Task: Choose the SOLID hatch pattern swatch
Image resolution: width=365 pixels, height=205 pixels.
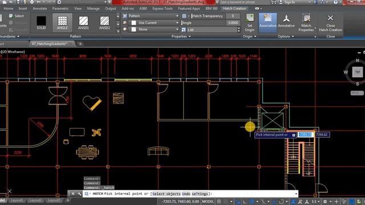Action: 41,23
